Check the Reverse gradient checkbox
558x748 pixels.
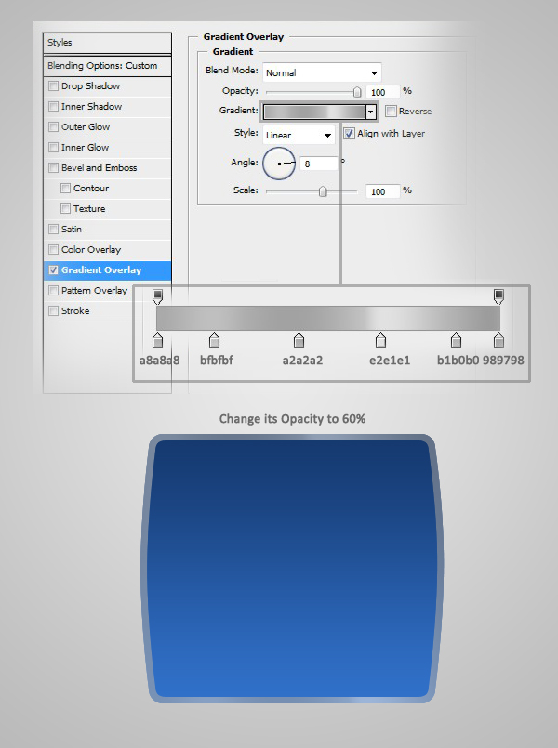(x=391, y=112)
